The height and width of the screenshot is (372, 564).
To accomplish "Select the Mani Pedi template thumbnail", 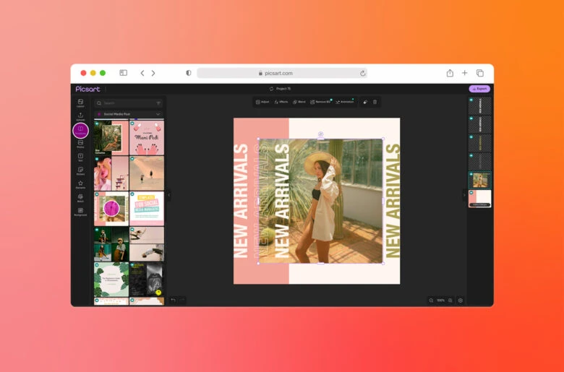I will click(147, 137).
